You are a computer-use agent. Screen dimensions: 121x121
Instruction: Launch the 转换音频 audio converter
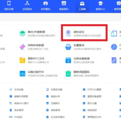(x=53, y=110)
